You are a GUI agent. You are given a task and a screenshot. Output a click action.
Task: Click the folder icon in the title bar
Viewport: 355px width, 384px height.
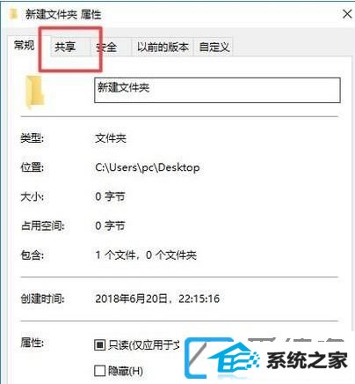point(13,14)
